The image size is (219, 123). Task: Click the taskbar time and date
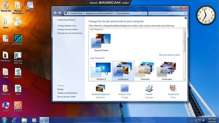[x=212, y=120]
